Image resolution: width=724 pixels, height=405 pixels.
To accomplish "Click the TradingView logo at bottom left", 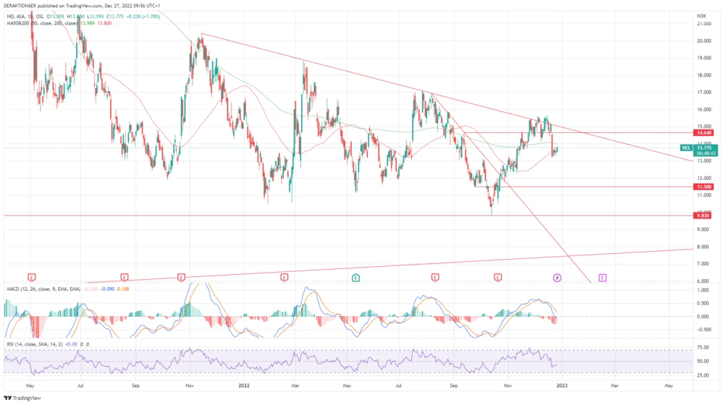I will (x=22, y=398).
